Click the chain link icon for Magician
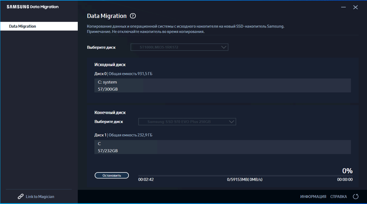Image resolution: width=367 pixels, height=204 pixels. click(21, 197)
